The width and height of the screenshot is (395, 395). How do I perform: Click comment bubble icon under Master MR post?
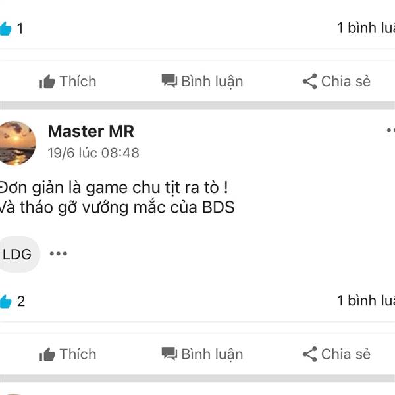point(169,354)
